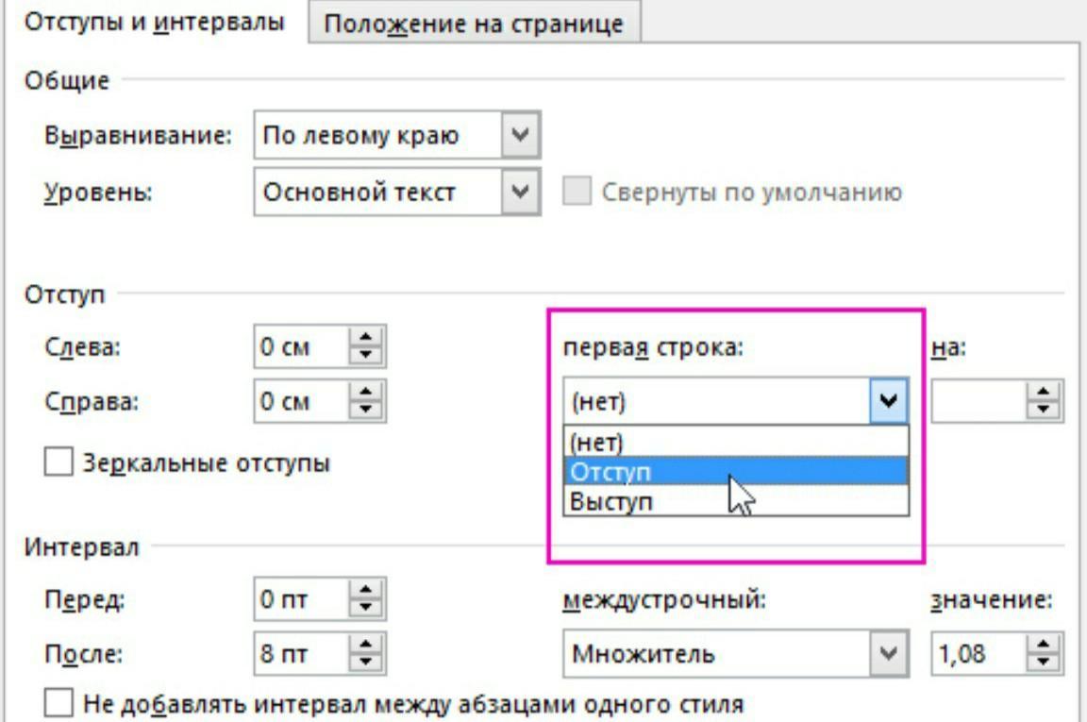Increase the Слева indent spinner up arrow
The width and height of the screenshot is (1087, 722).
365,336
